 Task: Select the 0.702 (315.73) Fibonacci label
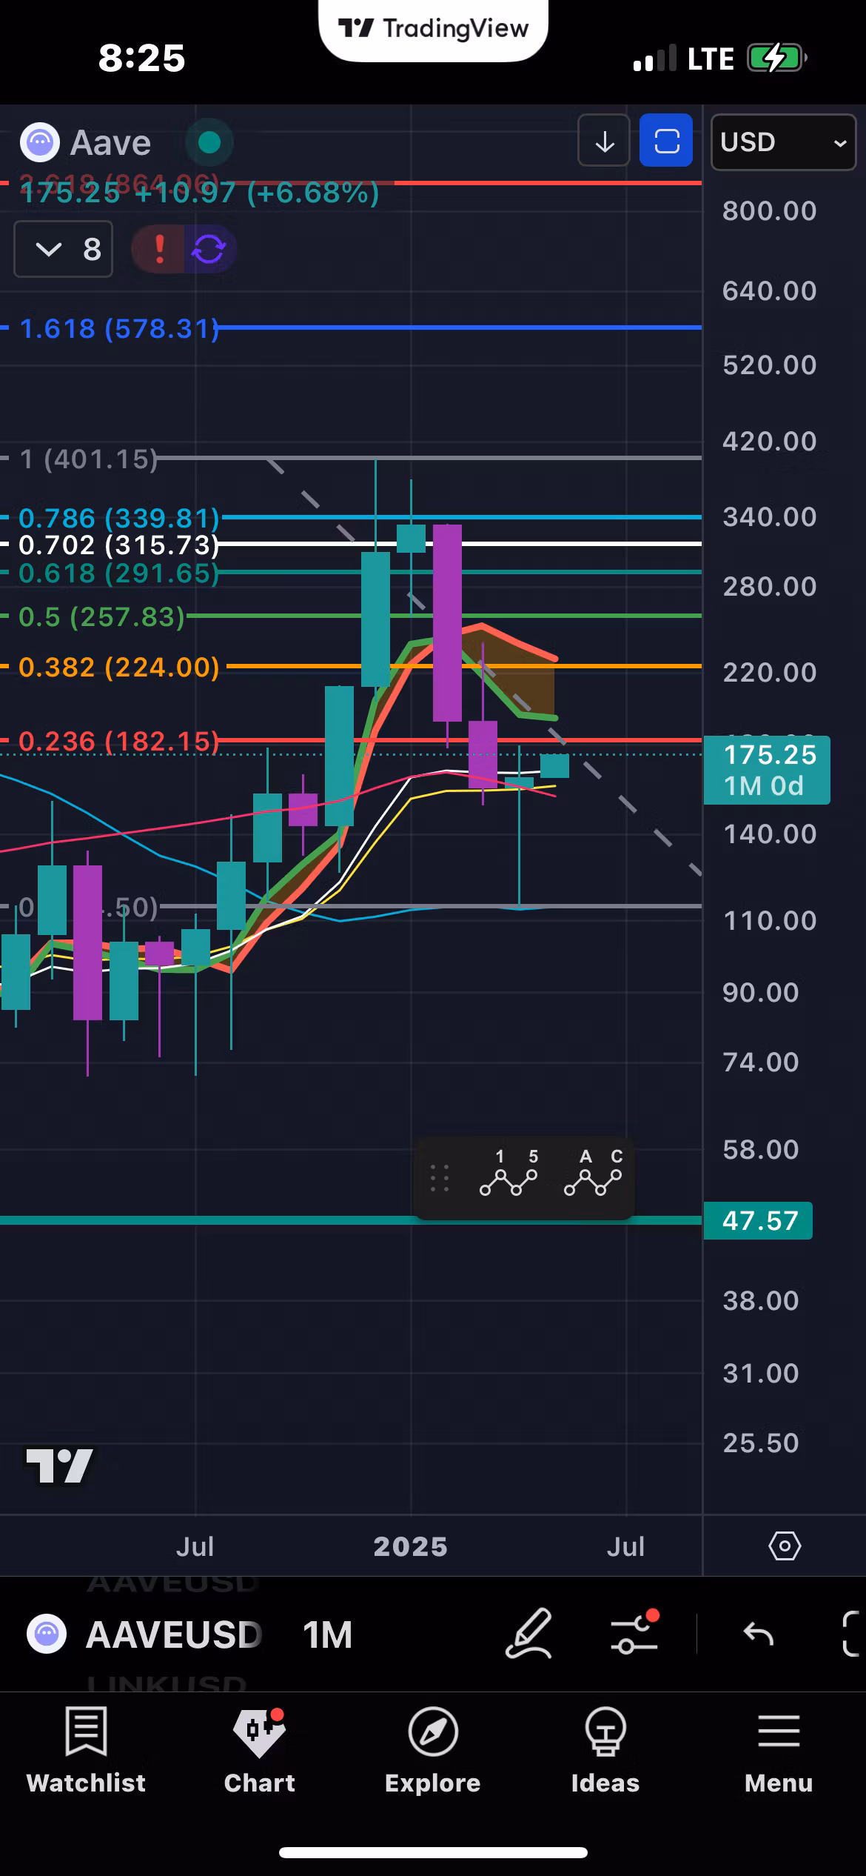[x=119, y=545]
